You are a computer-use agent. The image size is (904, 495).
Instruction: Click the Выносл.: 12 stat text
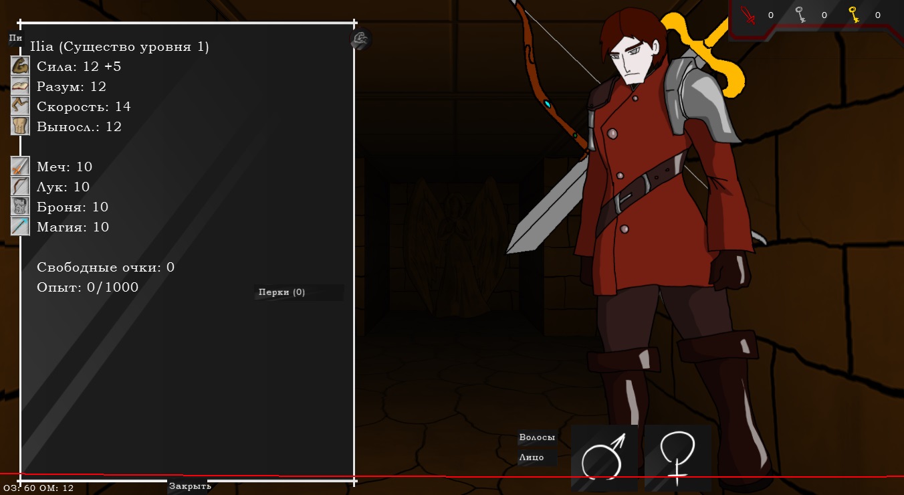(x=79, y=126)
